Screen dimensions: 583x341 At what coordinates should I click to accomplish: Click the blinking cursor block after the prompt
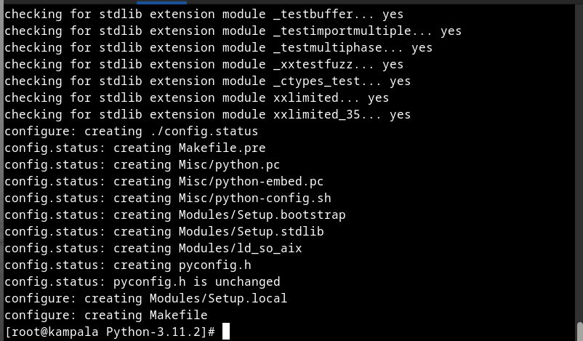226,332
